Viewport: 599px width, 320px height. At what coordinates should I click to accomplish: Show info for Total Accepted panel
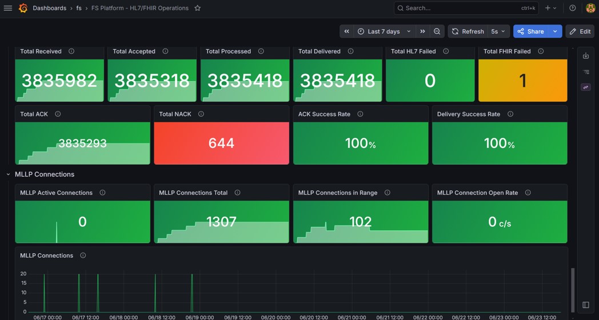(165, 51)
